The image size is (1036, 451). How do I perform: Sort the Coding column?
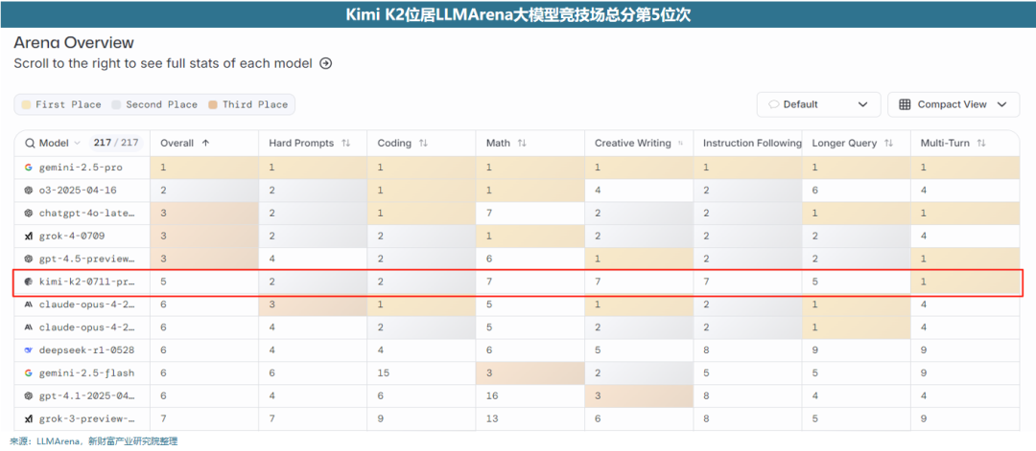[424, 143]
